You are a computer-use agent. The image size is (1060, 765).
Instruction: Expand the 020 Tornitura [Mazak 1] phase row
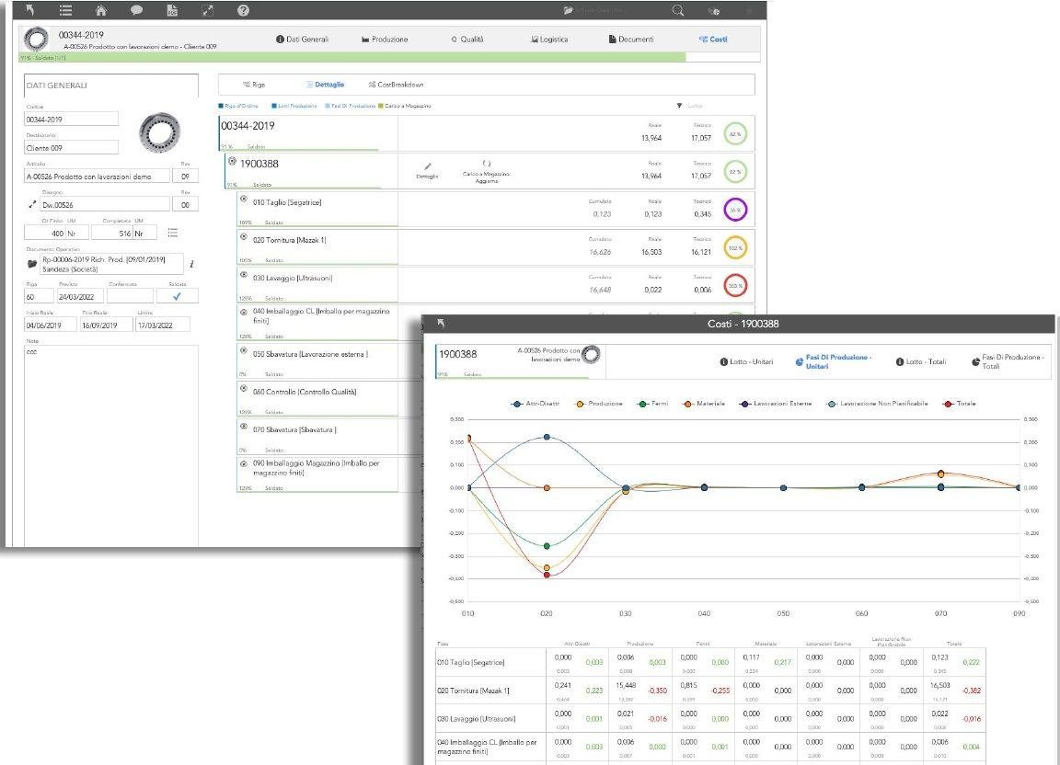click(x=244, y=237)
